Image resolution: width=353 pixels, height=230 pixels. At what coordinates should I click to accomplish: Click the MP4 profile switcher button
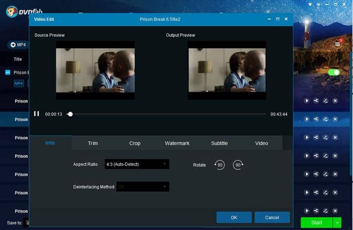tap(18, 44)
